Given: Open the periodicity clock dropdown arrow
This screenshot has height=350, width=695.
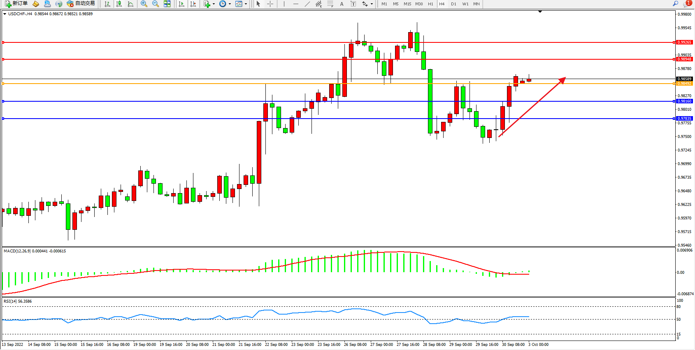Looking at the screenshot, I should click(x=230, y=4).
